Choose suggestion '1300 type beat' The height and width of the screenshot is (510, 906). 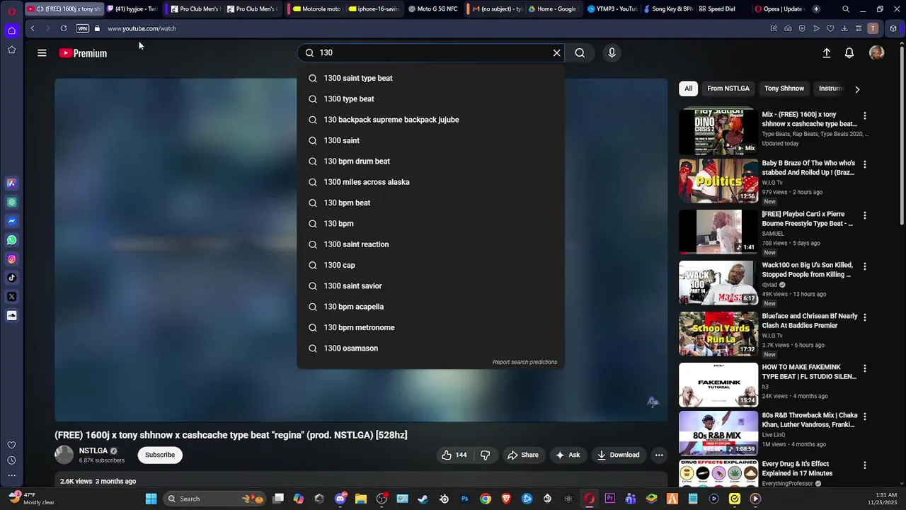[430, 99]
